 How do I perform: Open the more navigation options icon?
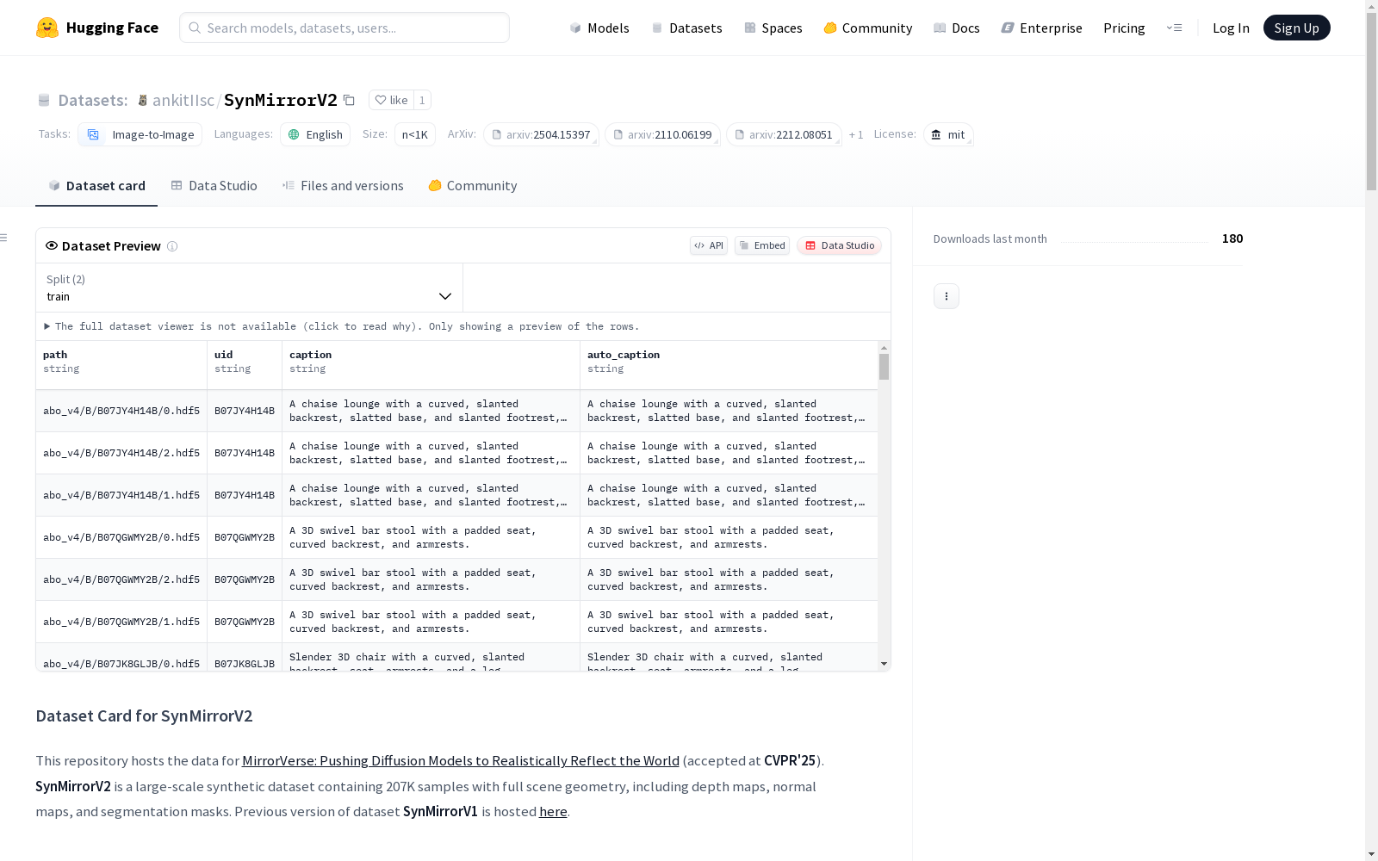pos(1174,28)
